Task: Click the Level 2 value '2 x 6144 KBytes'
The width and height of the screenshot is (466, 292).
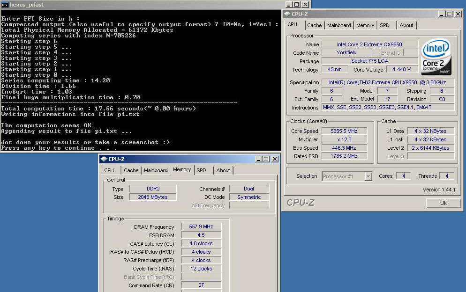Action: 431,148
